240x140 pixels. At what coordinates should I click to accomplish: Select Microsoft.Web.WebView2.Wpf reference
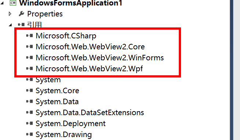89,69
